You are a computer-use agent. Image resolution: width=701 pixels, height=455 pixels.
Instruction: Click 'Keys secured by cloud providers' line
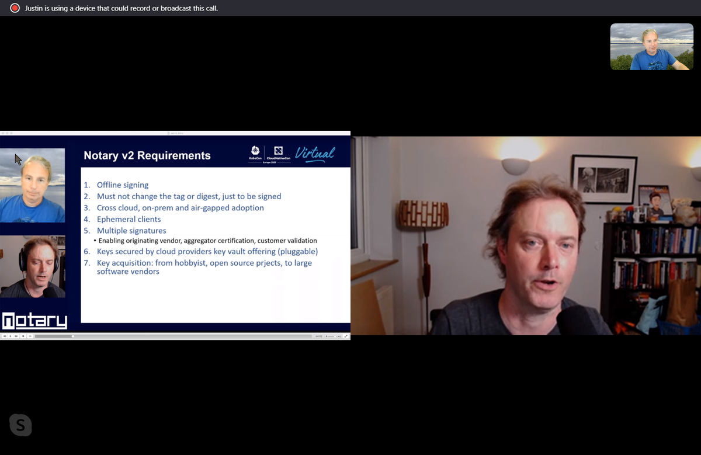[x=207, y=251]
